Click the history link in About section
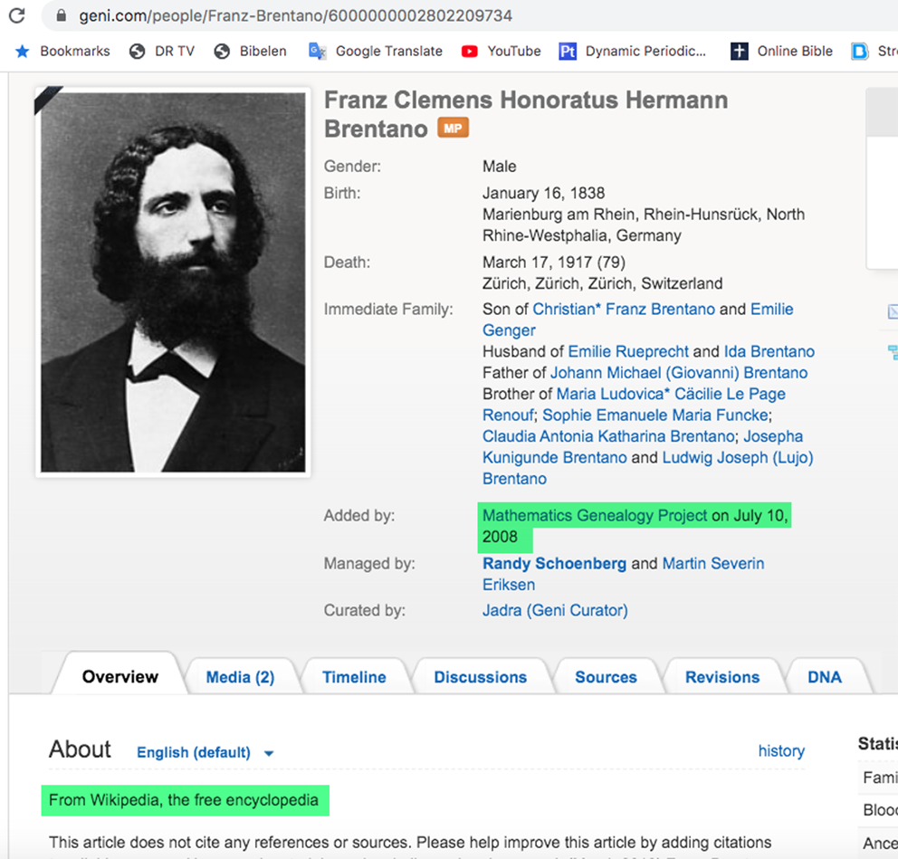Viewport: 898px width, 859px height. [x=781, y=750]
